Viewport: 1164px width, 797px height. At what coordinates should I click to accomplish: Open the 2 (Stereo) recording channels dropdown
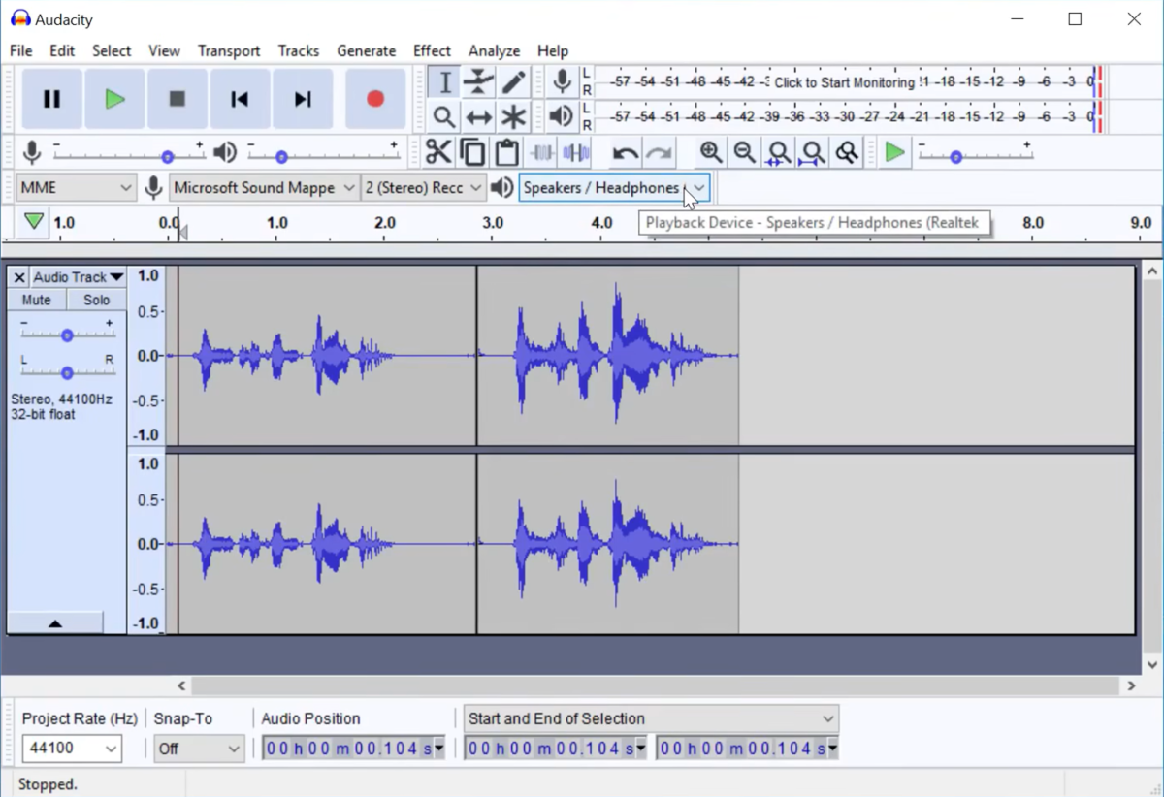click(x=423, y=188)
